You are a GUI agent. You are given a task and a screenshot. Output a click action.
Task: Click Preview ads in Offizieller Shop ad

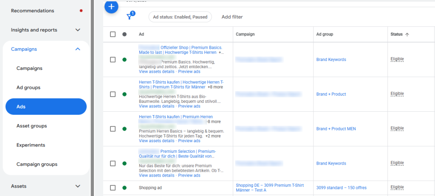click(189, 72)
